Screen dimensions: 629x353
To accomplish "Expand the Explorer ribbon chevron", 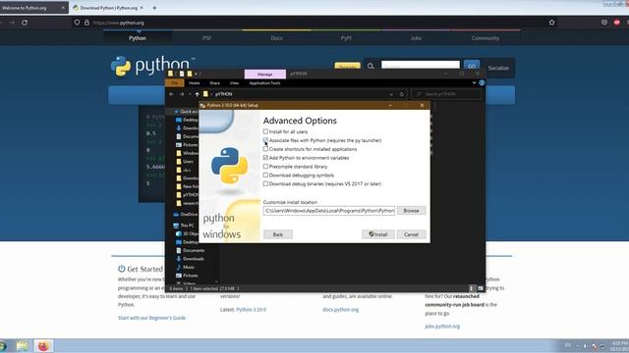I will pos(474,82).
